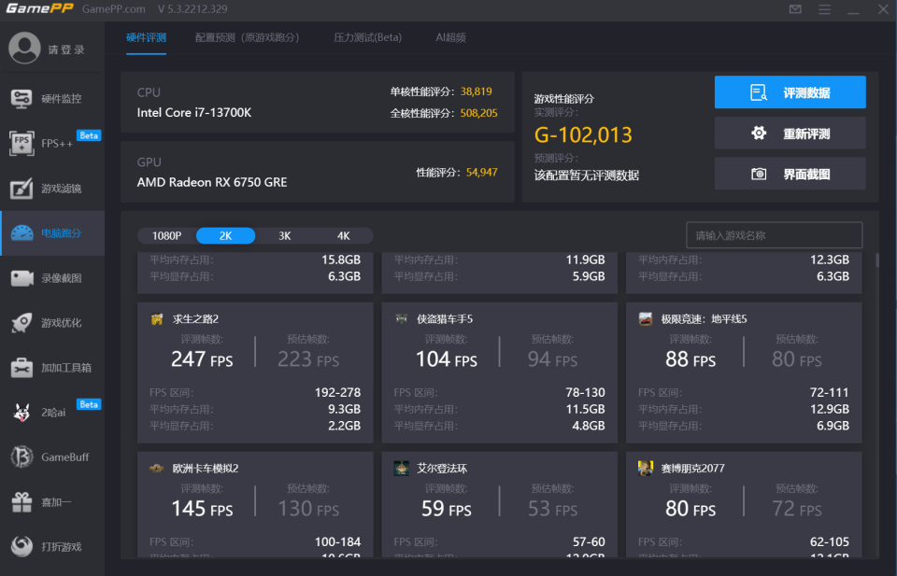897x576 pixels.
Task: Click the 78-130 FPS range value
Action: (x=585, y=393)
